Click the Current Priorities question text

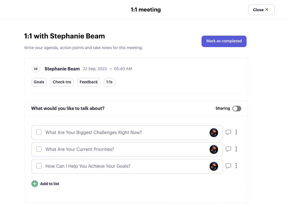(x=80, y=149)
